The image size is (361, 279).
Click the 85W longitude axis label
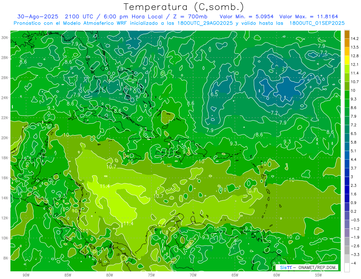click(68, 275)
